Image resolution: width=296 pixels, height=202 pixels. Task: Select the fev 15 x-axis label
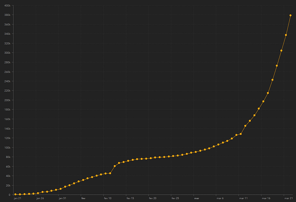pos(130,198)
